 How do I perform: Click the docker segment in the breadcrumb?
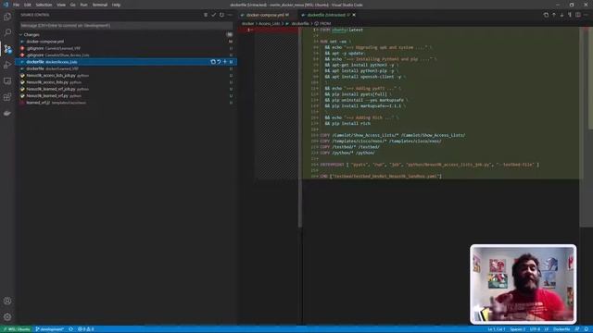tap(247, 23)
